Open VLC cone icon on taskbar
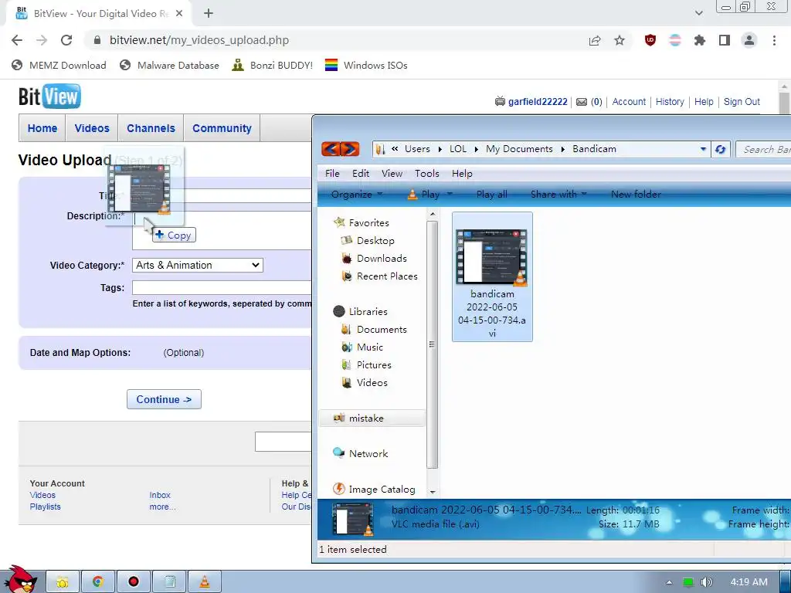Image resolution: width=791 pixels, height=593 pixels. pos(205,581)
